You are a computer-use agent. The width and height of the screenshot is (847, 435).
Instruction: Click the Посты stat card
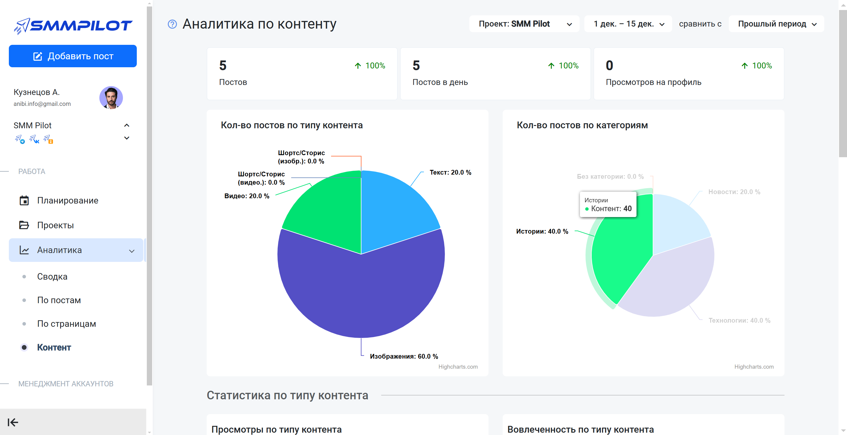pos(302,74)
